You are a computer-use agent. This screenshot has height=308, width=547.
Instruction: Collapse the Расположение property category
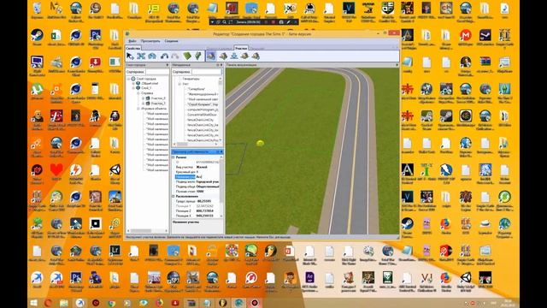coord(174,196)
